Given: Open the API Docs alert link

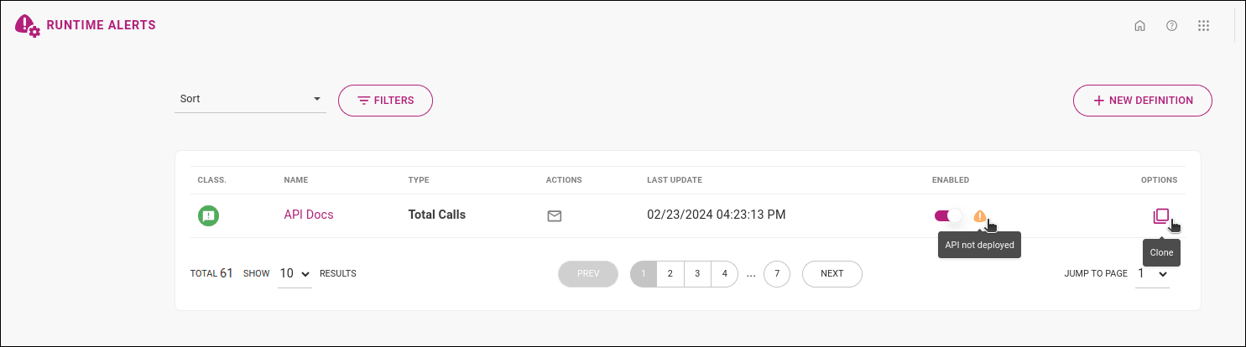Looking at the screenshot, I should click(x=309, y=215).
